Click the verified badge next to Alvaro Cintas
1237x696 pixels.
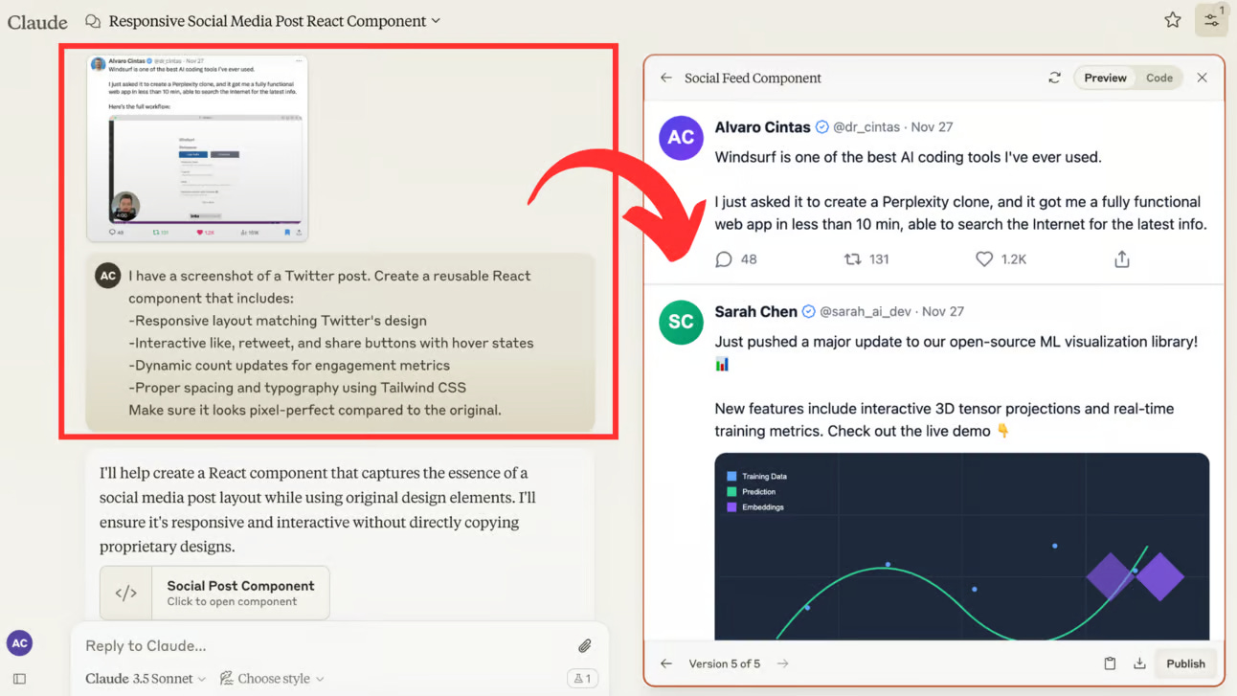pos(821,126)
